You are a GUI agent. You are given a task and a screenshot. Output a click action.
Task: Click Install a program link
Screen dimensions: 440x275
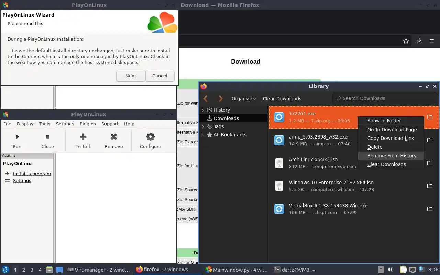click(32, 174)
